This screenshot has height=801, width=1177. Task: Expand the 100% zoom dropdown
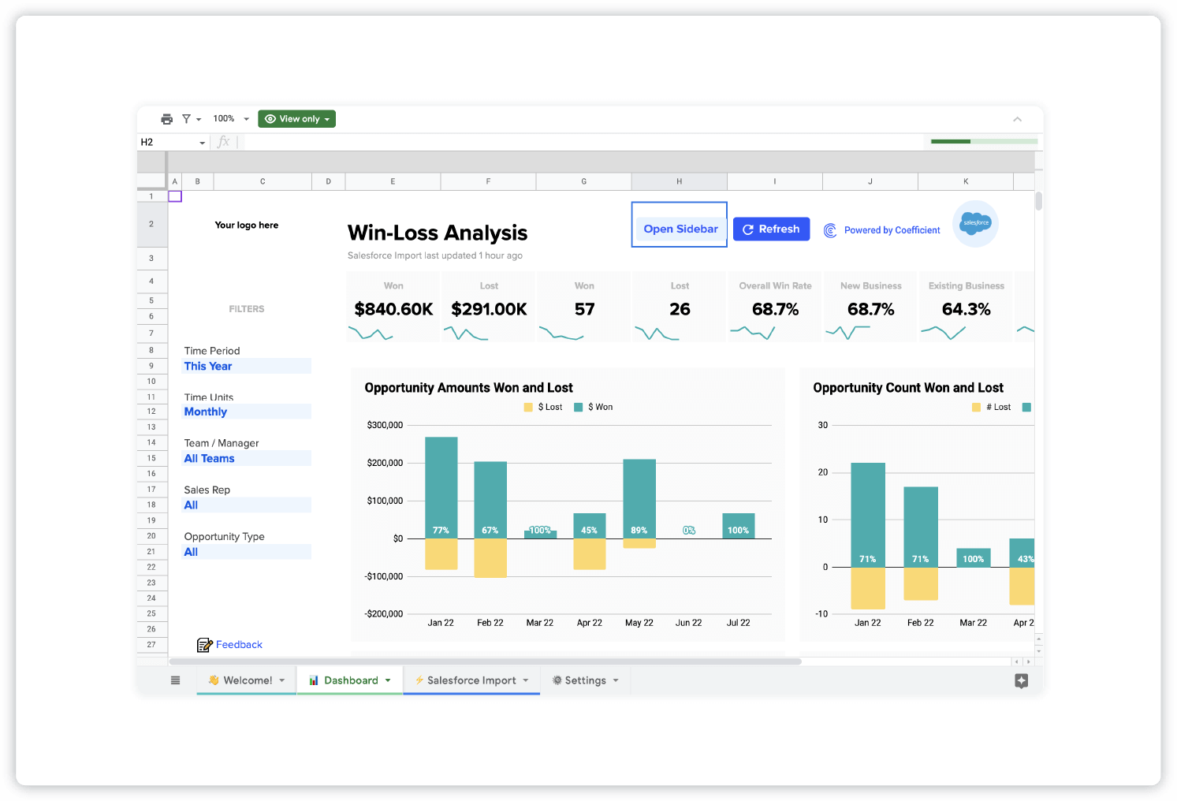point(231,119)
